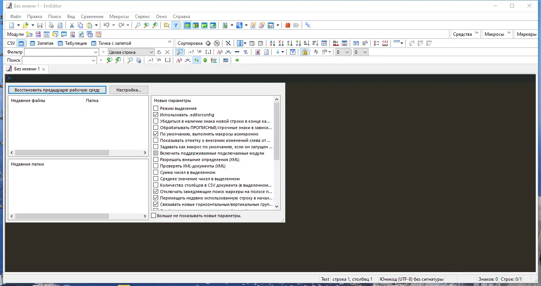Enable Проверять XML-документы (XML) option
541x286 pixels.
tap(156, 166)
